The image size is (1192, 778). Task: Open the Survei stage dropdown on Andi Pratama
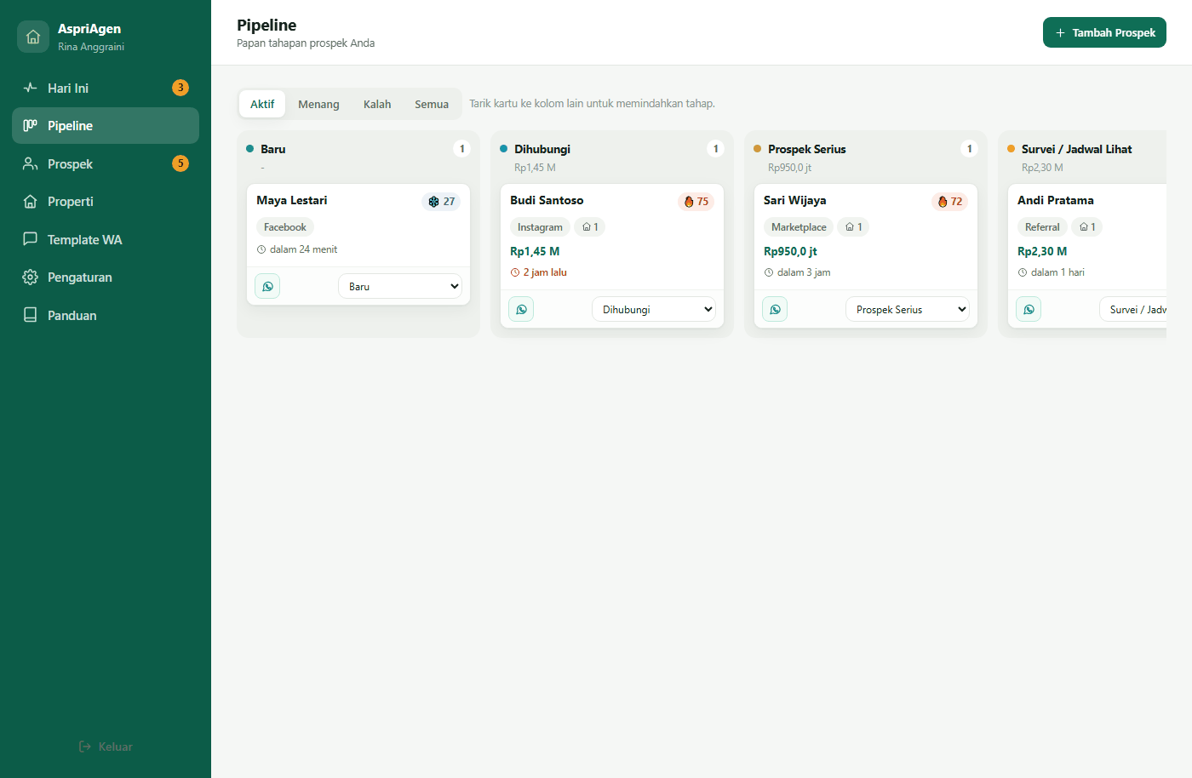(1133, 309)
